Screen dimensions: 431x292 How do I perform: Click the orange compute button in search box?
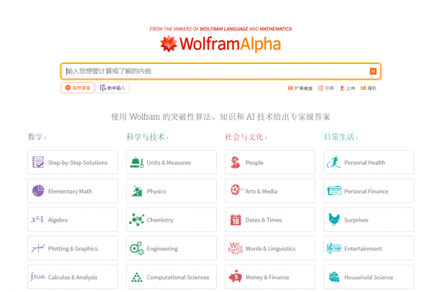pos(373,71)
